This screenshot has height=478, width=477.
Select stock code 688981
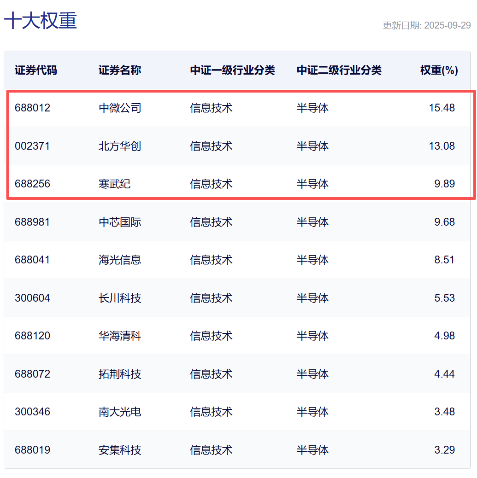[32, 222]
